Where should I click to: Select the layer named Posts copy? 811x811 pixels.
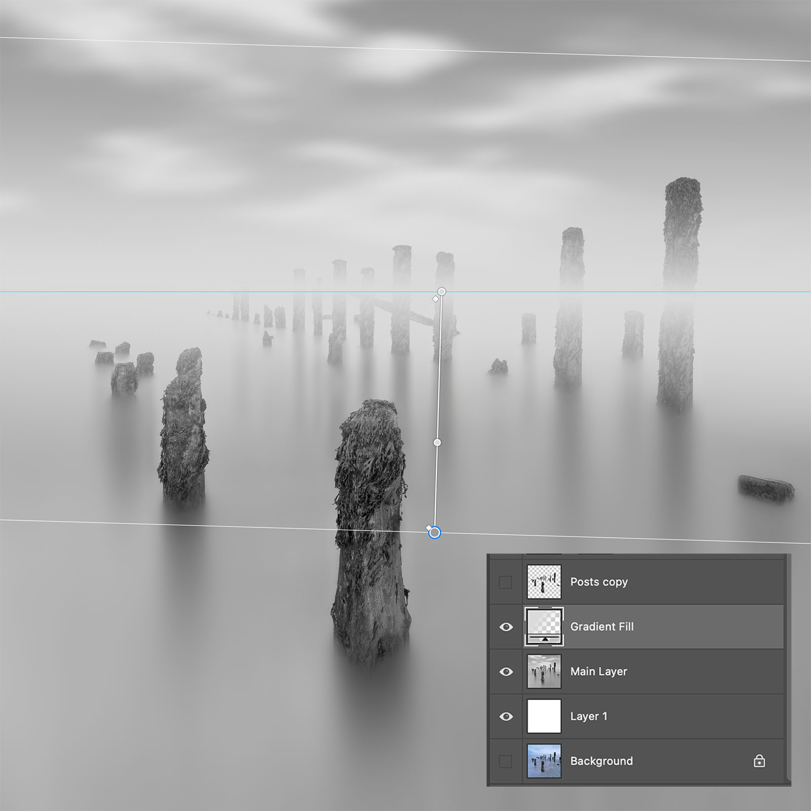(x=599, y=582)
